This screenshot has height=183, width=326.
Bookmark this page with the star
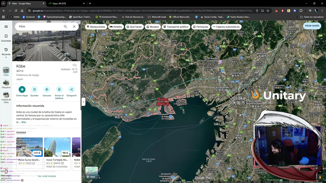[x=268, y=11]
